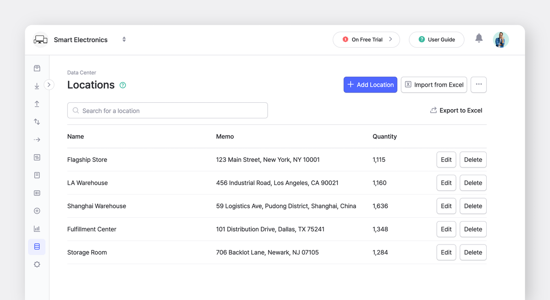Screen dimensions: 550x300
Task: Select the Stock Out sidebar icon
Action: (37, 104)
